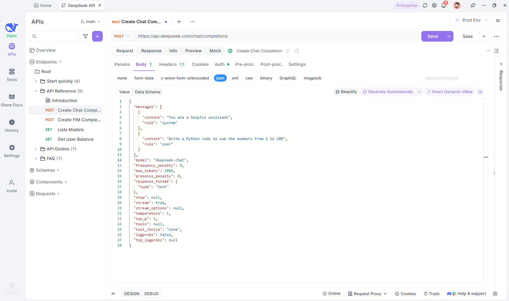Click Insert Dynamic Value
This screenshot has height=301, width=509.
coord(450,92)
